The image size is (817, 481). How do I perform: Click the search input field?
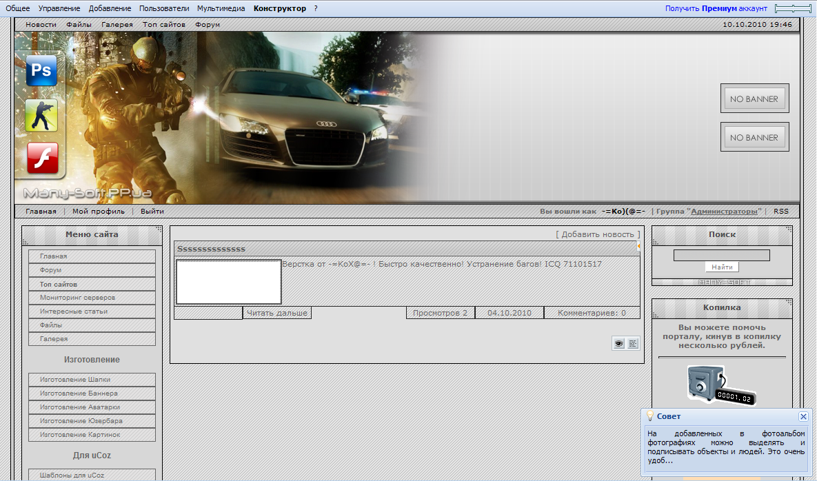point(721,255)
